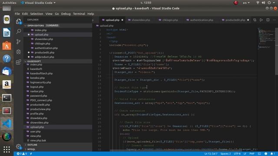278x156 pixels.
Task: Open the File menu
Action: coord(17,14)
